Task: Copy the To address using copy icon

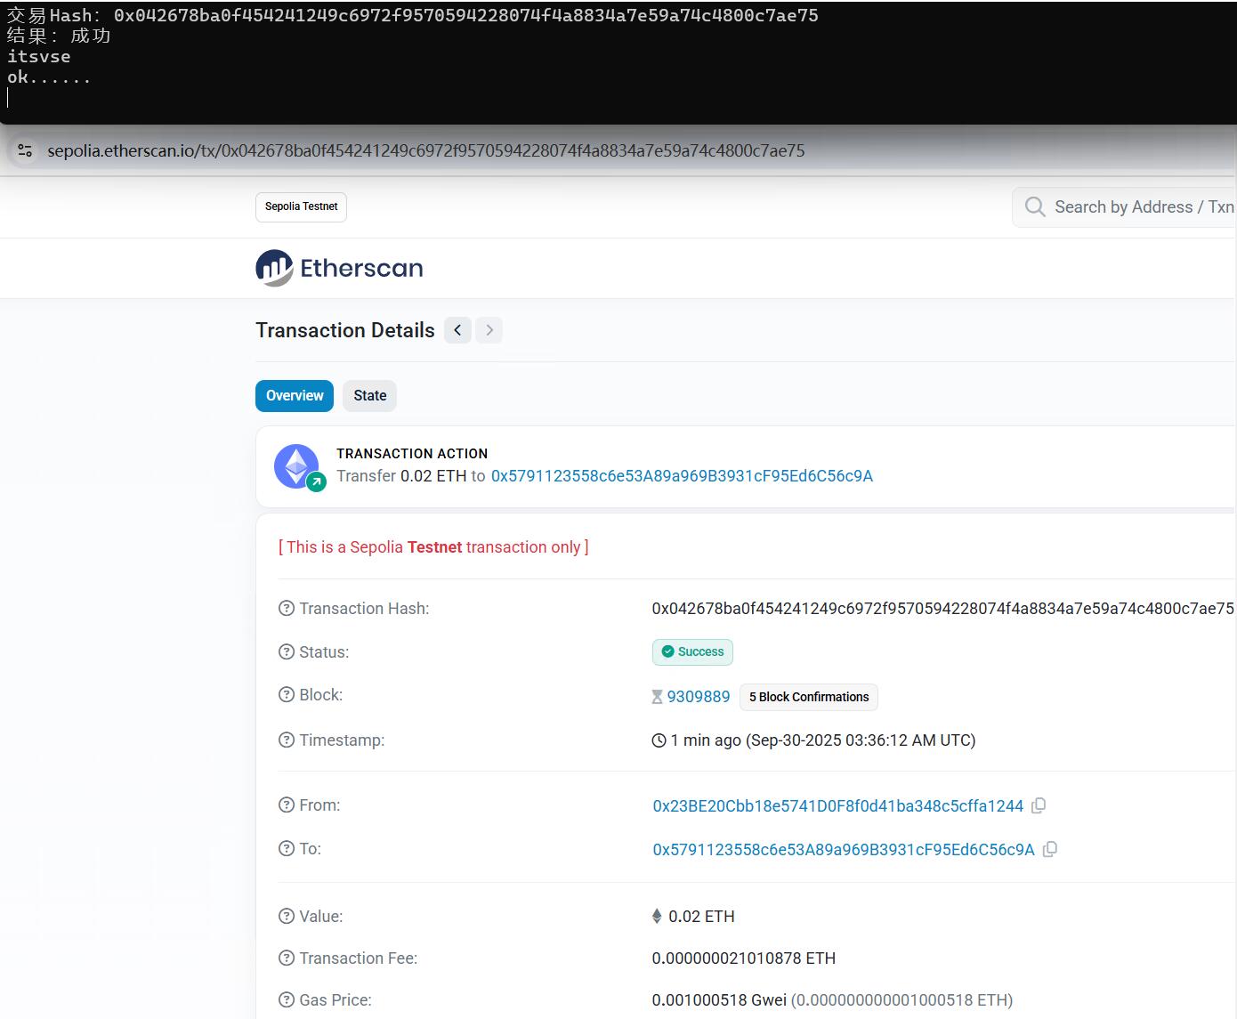Action: point(1049,849)
